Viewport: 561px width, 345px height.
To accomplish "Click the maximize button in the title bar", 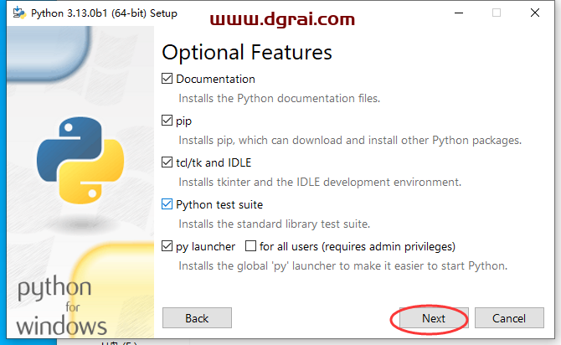I will pos(497,13).
